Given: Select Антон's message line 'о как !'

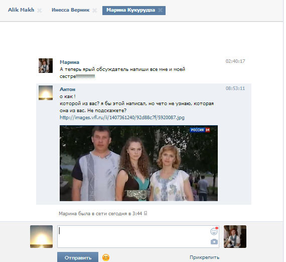Looking at the screenshot, I should 68,97.
